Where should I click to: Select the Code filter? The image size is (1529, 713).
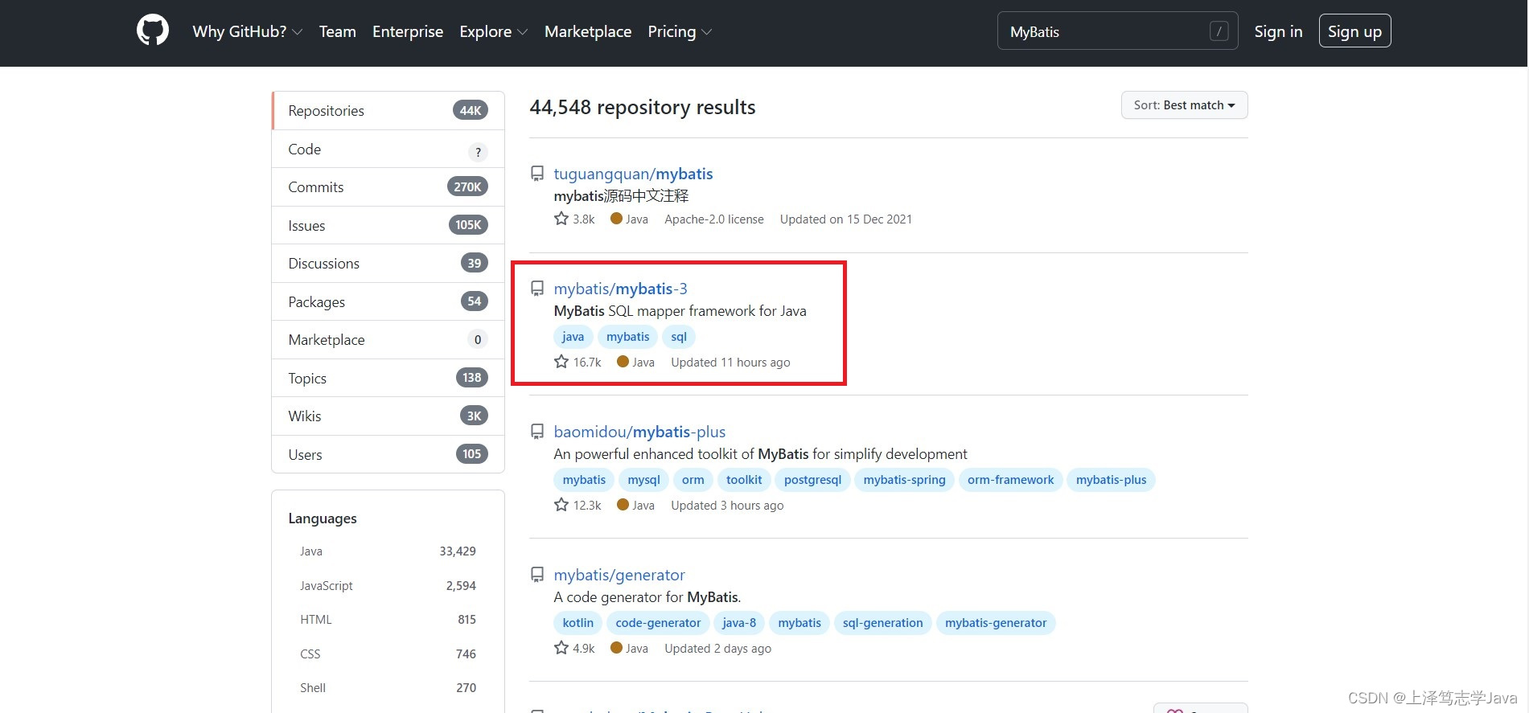388,149
